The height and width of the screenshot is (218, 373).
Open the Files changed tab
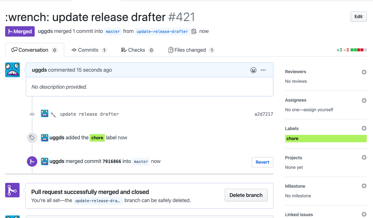pos(191,50)
